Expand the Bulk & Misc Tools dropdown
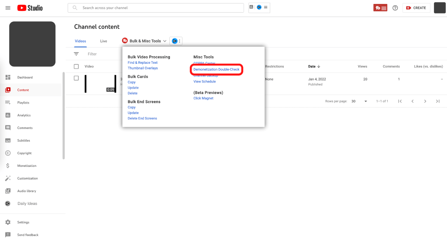The image size is (447, 238). coord(144,41)
